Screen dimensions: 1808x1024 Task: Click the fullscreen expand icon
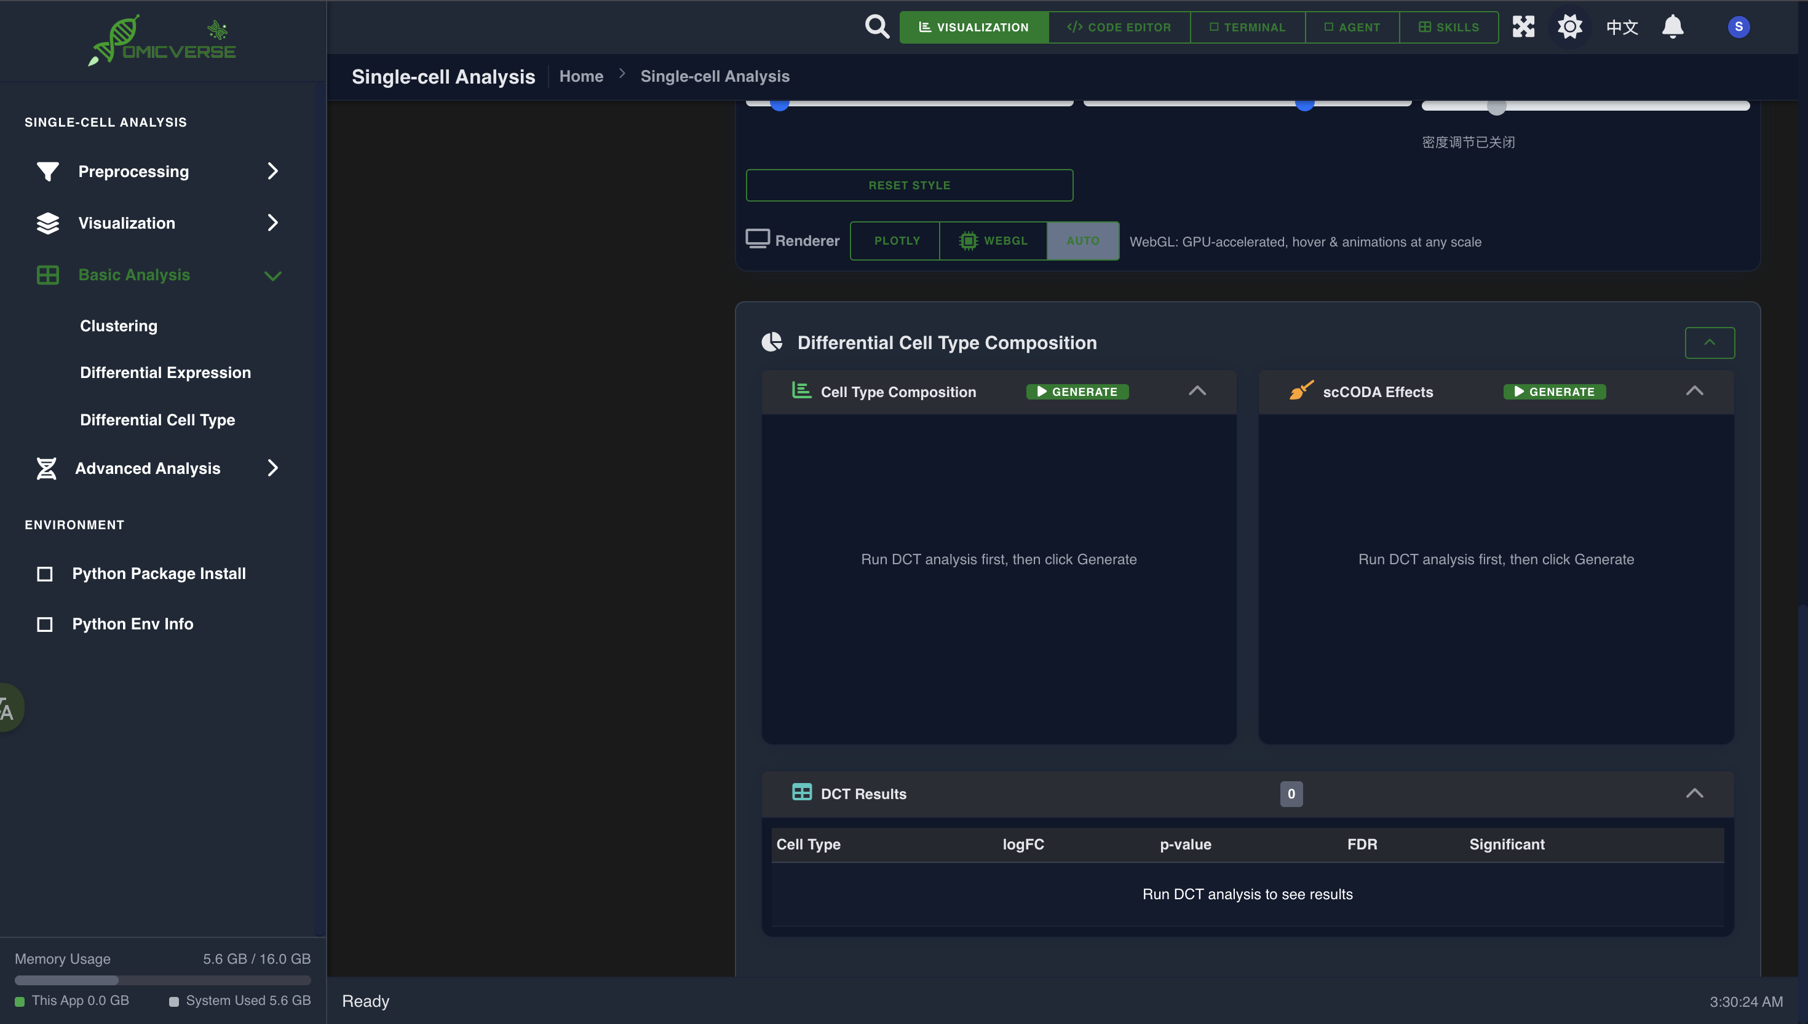click(1523, 26)
